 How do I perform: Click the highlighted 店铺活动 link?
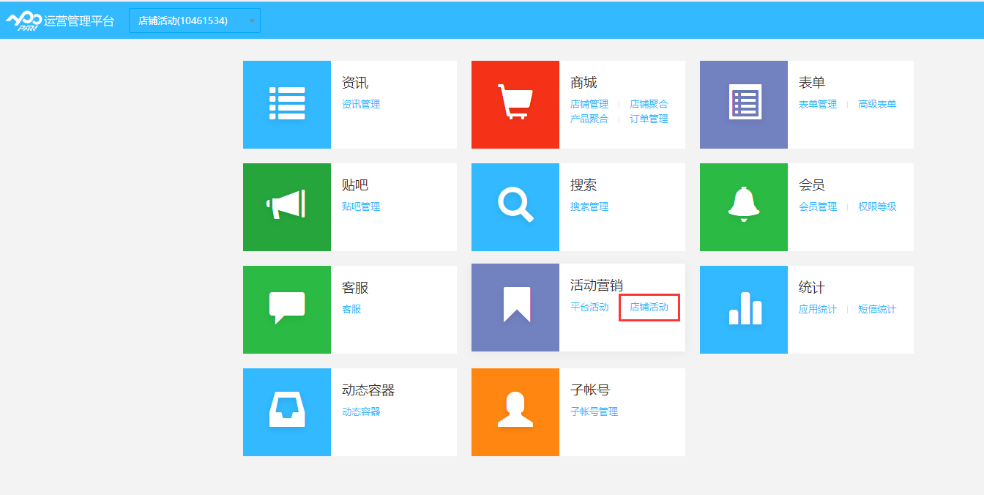pos(649,308)
